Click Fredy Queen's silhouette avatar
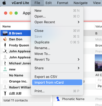 5,45
